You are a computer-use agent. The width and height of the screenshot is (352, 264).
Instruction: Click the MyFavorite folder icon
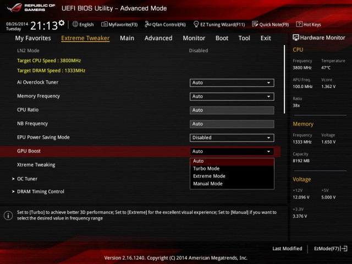[104, 24]
